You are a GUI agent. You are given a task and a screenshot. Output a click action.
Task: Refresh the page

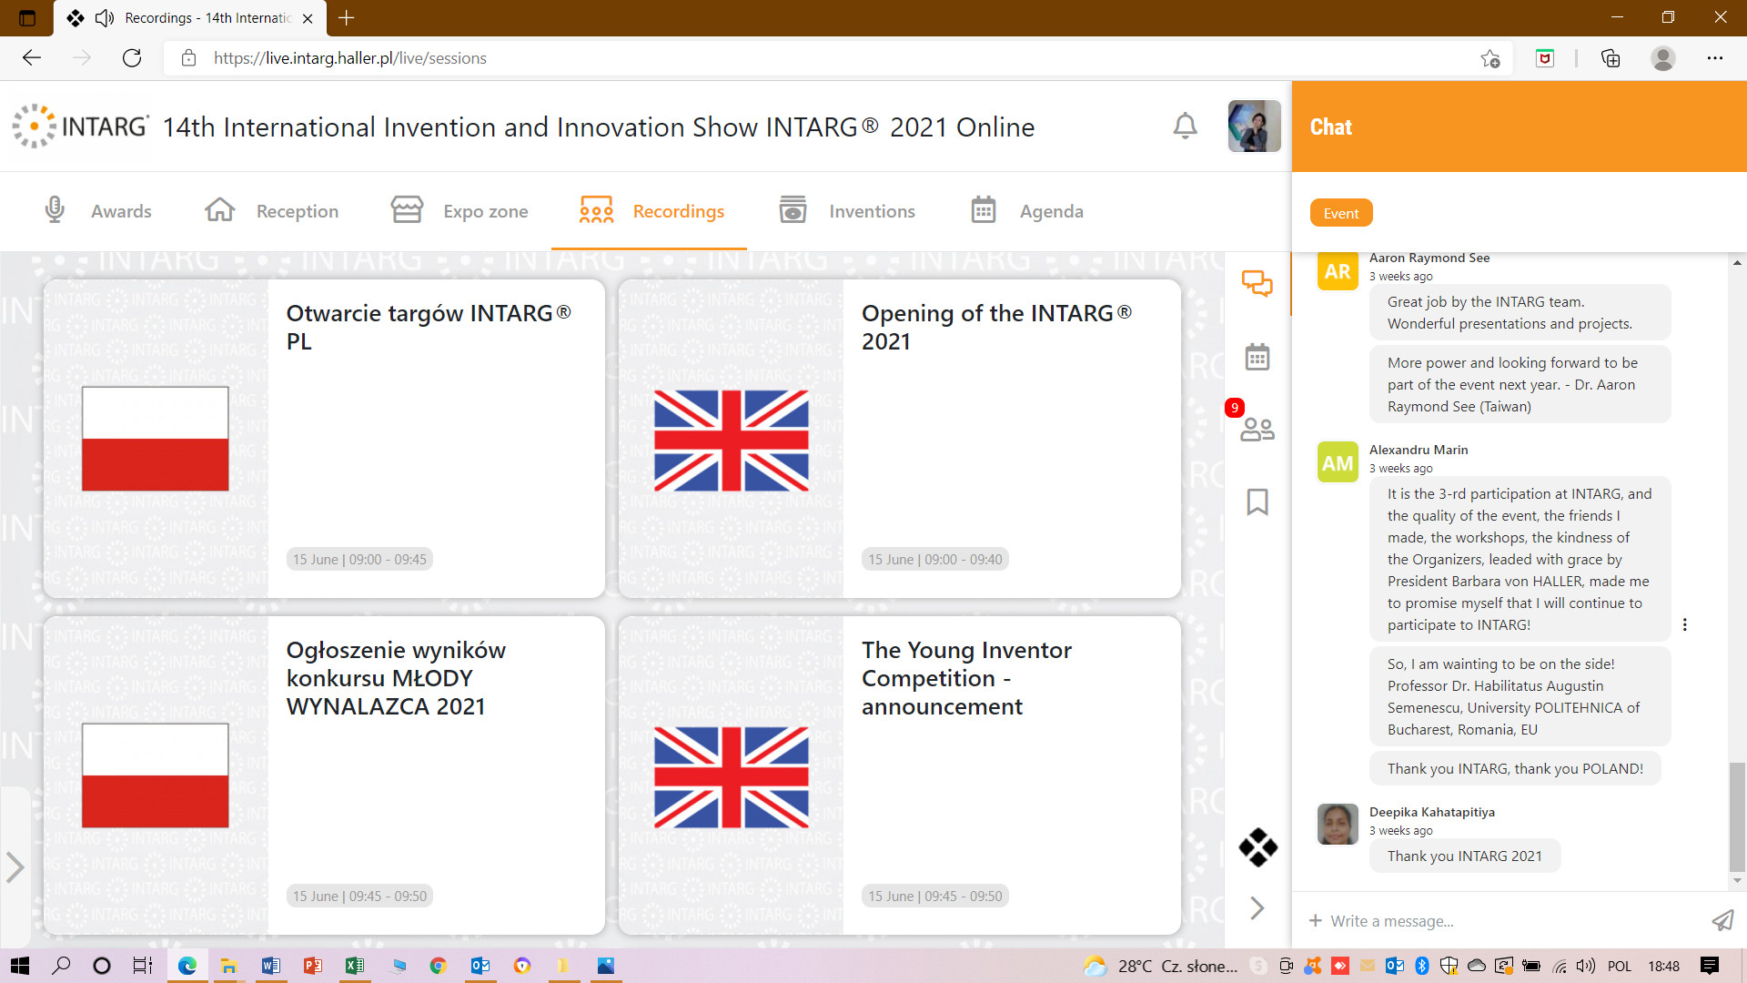[132, 58]
